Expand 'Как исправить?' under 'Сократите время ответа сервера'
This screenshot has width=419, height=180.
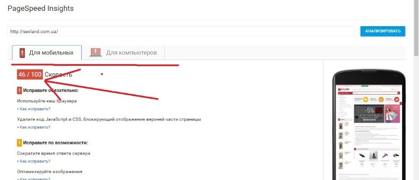pyautogui.click(x=34, y=161)
